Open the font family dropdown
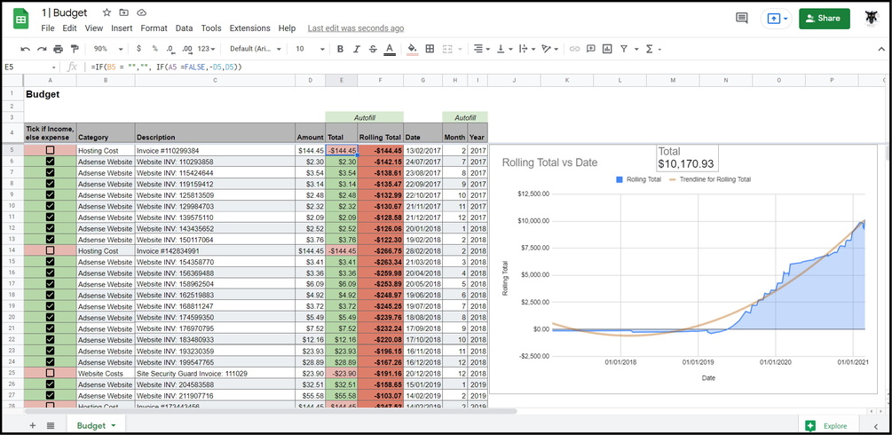 pyautogui.click(x=256, y=49)
